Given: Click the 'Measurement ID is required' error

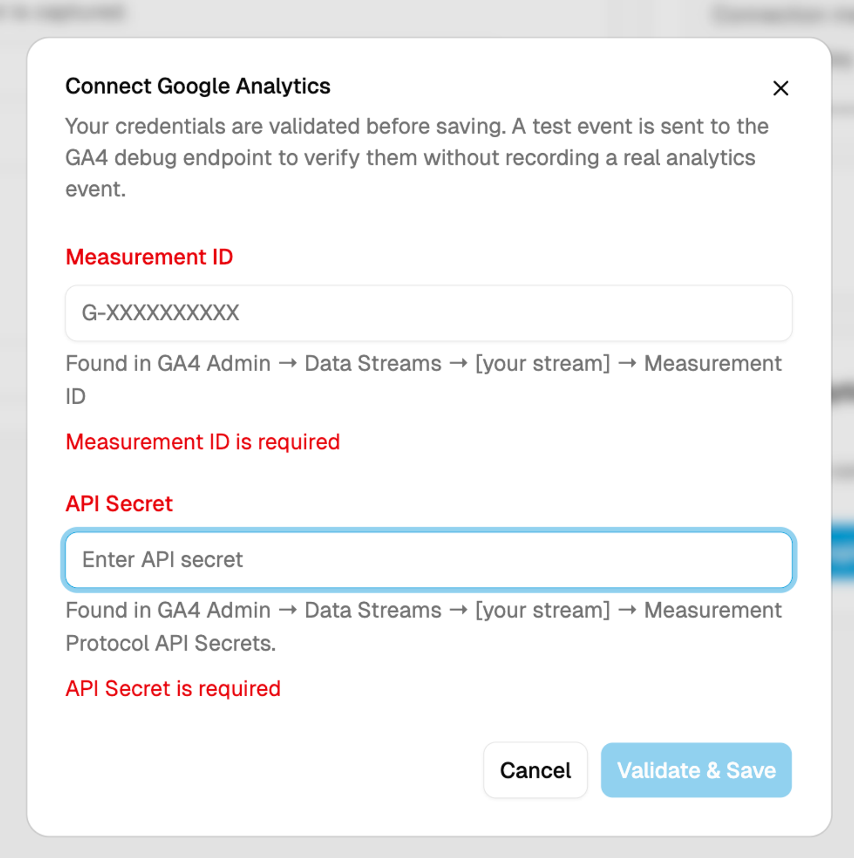Looking at the screenshot, I should tap(203, 442).
